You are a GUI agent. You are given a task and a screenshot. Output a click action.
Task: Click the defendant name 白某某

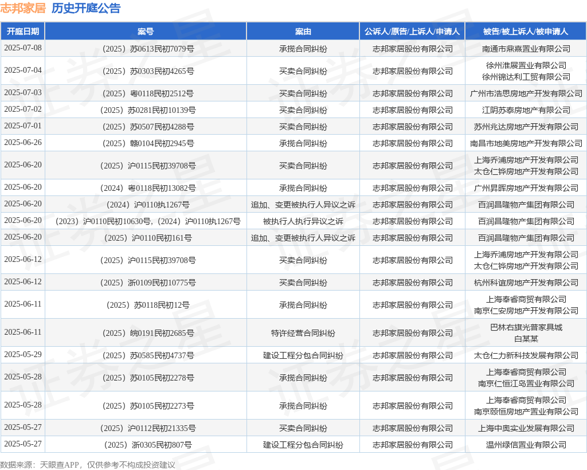[x=526, y=339]
